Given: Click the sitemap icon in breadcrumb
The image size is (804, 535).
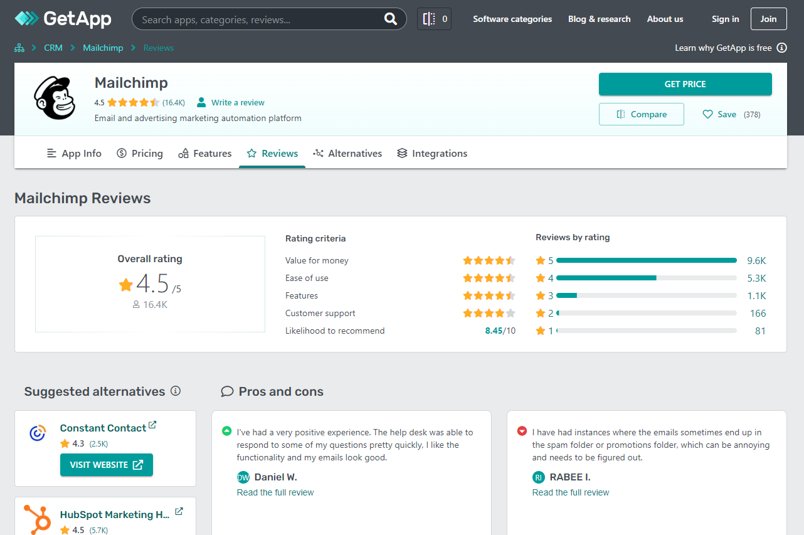Looking at the screenshot, I should 19,48.
